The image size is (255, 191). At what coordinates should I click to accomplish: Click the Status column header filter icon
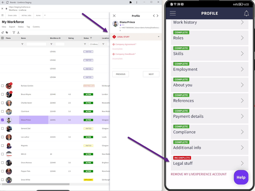[91, 38]
